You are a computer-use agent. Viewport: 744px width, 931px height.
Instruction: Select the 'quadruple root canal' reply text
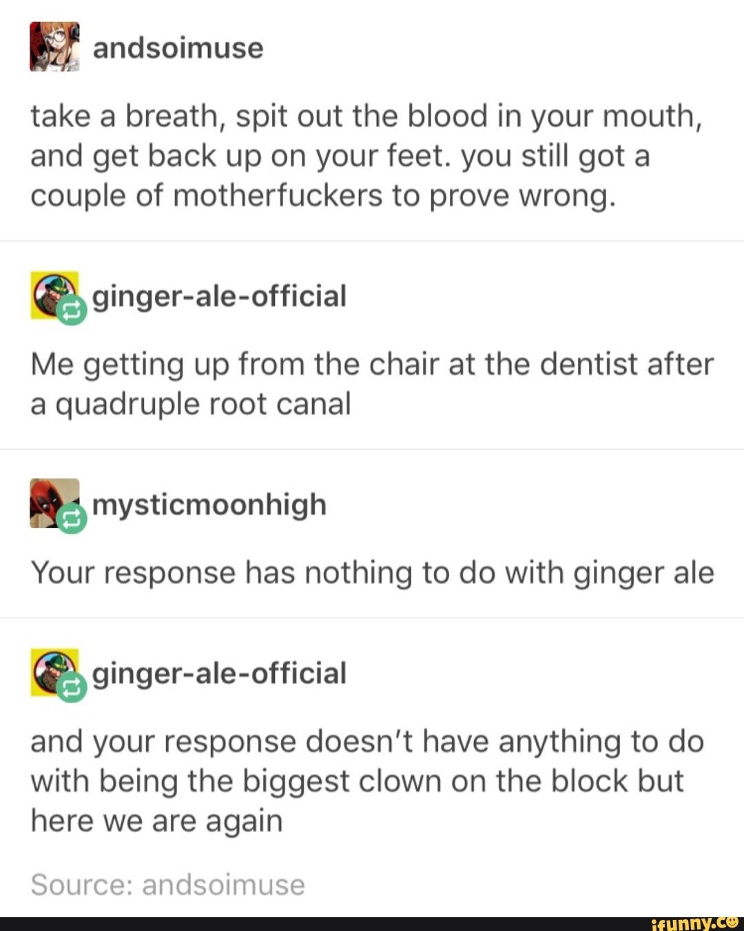372,384
